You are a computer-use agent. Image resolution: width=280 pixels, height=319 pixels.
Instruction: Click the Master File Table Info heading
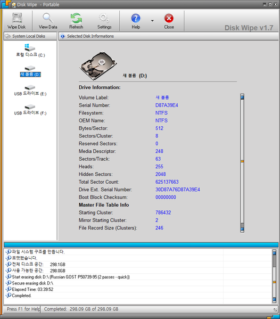point(104,205)
